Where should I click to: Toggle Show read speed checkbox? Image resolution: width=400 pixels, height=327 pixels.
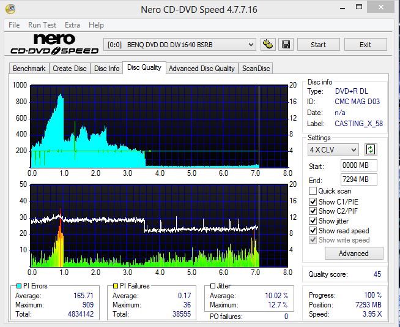coord(313,230)
